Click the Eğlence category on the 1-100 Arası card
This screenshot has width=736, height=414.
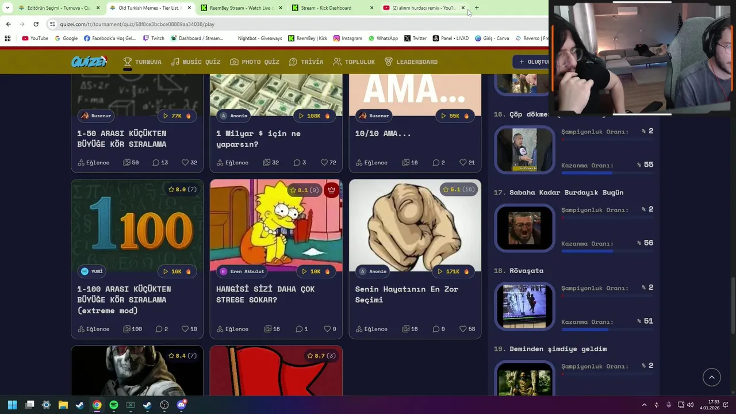click(93, 329)
